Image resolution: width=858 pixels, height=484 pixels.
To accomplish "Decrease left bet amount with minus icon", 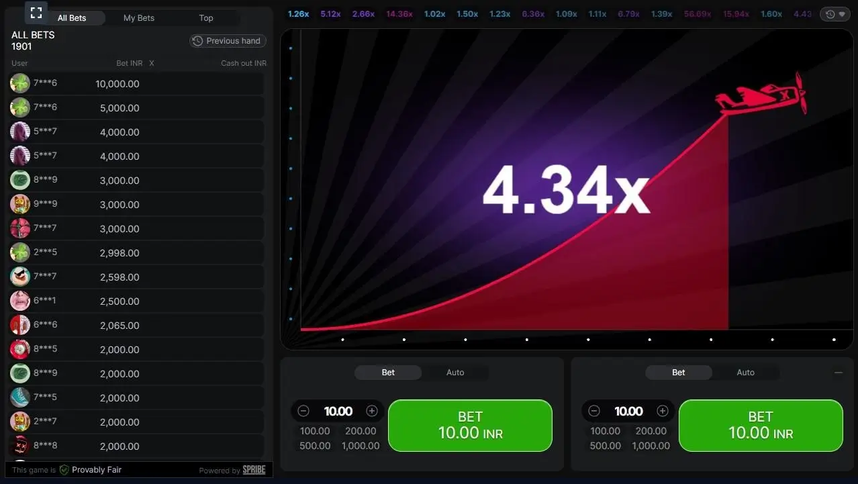I will pos(303,411).
